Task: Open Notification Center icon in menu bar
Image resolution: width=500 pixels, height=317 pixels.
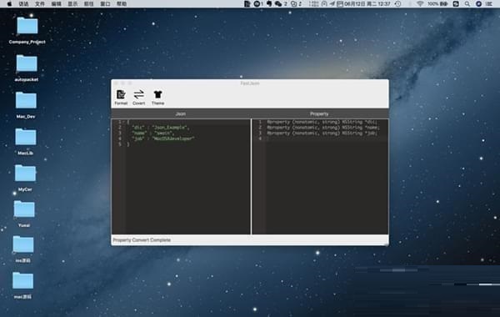Action: 489,4
